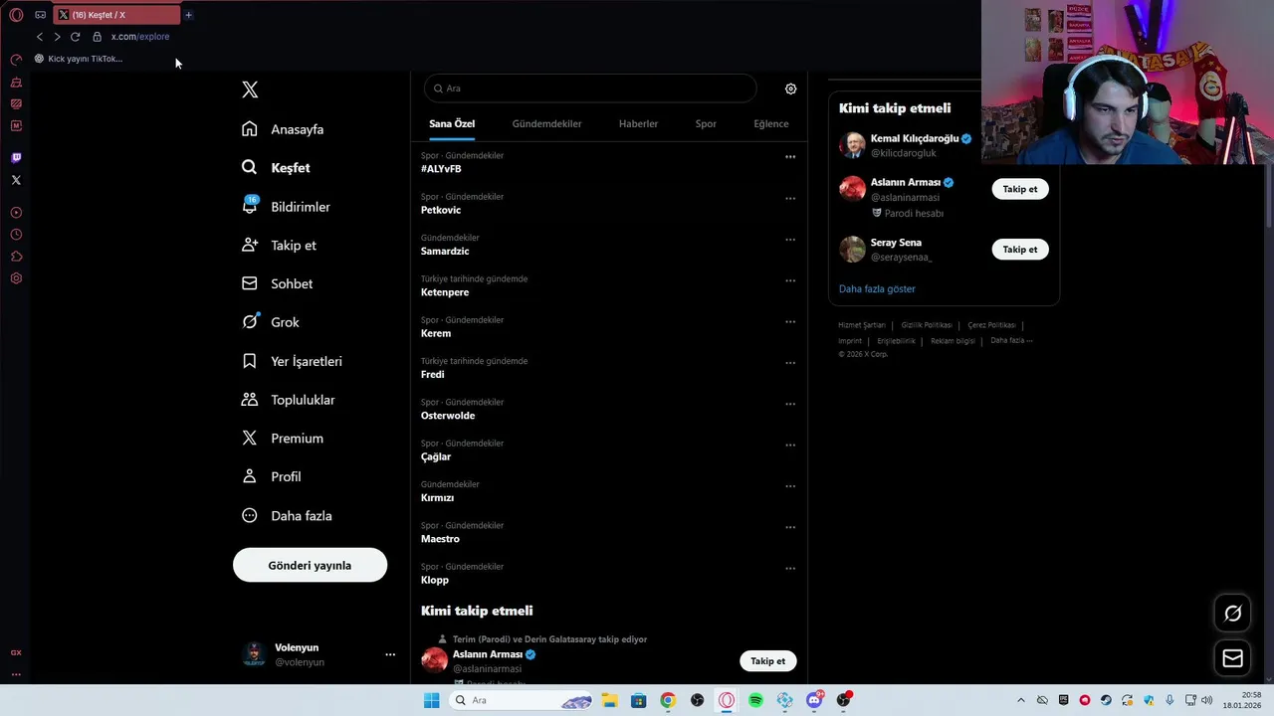1274x716 pixels.
Task: Open Kick yayını TikTok bookmark
Action: pos(79,59)
